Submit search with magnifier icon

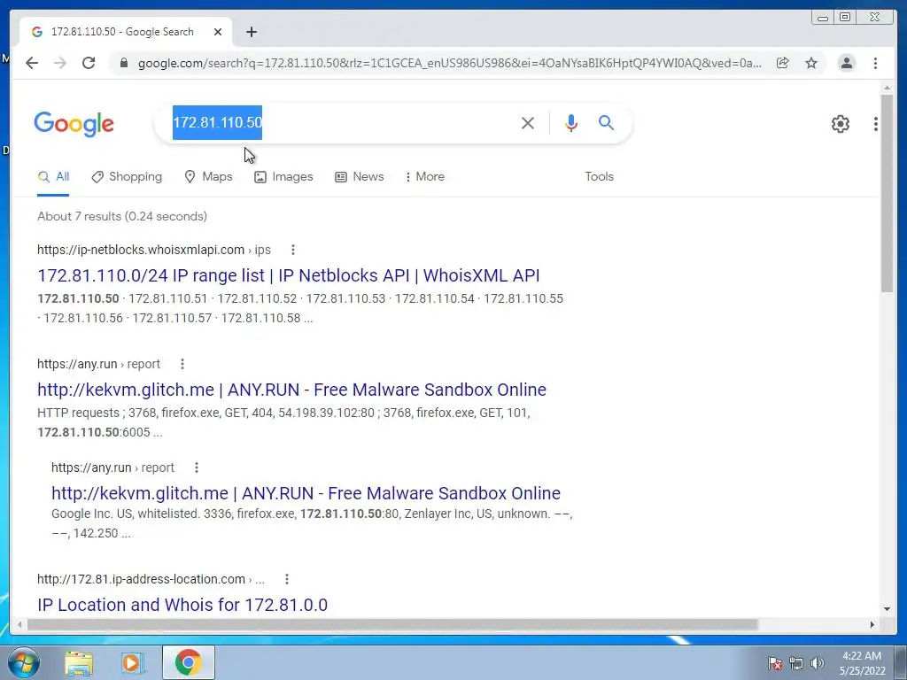606,122
